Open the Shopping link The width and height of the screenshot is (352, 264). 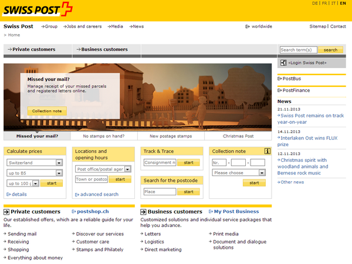click(x=18, y=250)
